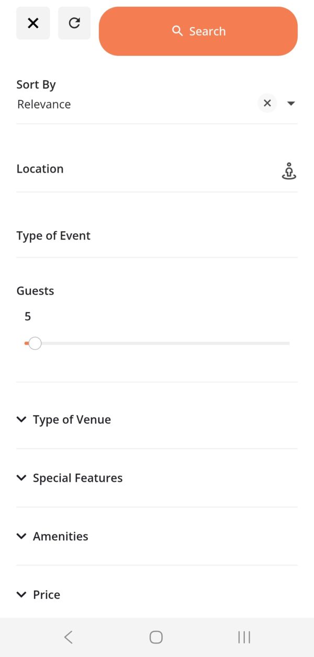Use current location via the pin icon
Image resolution: width=314 pixels, height=657 pixels.
coord(289,171)
